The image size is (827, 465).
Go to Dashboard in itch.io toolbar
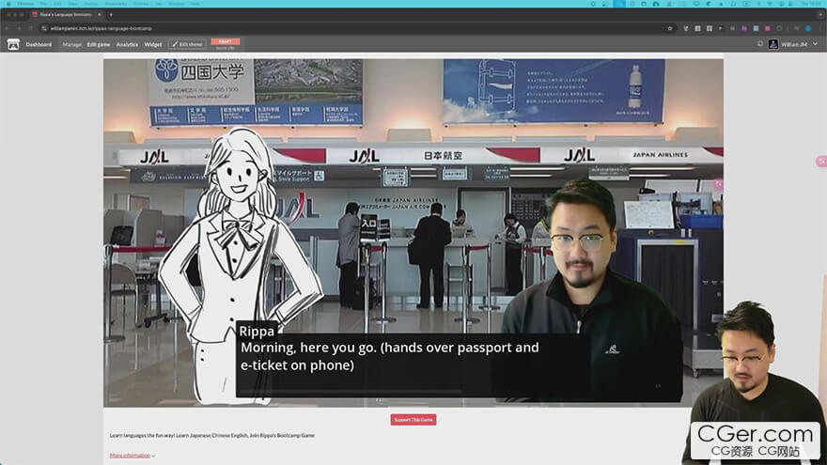pyautogui.click(x=39, y=45)
